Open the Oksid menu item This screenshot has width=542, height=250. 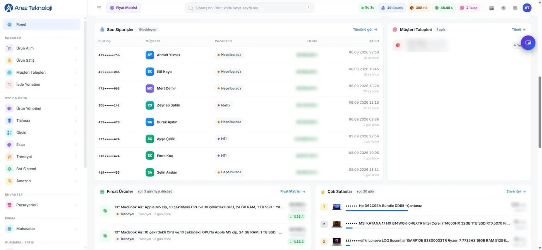[41, 132]
